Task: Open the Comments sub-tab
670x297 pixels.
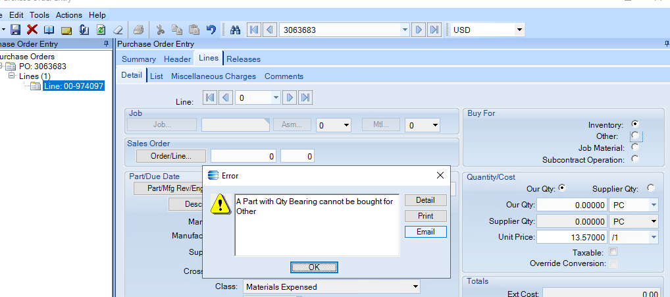Action: (284, 76)
